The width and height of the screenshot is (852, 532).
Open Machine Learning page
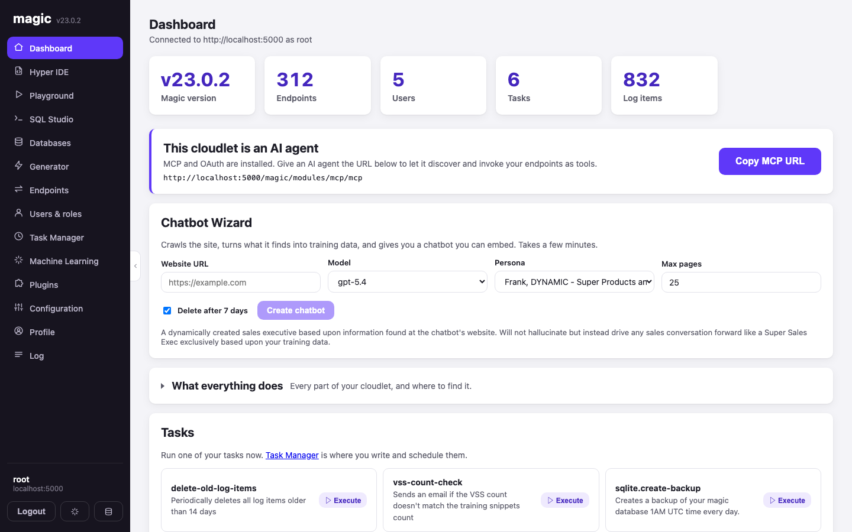(x=65, y=261)
